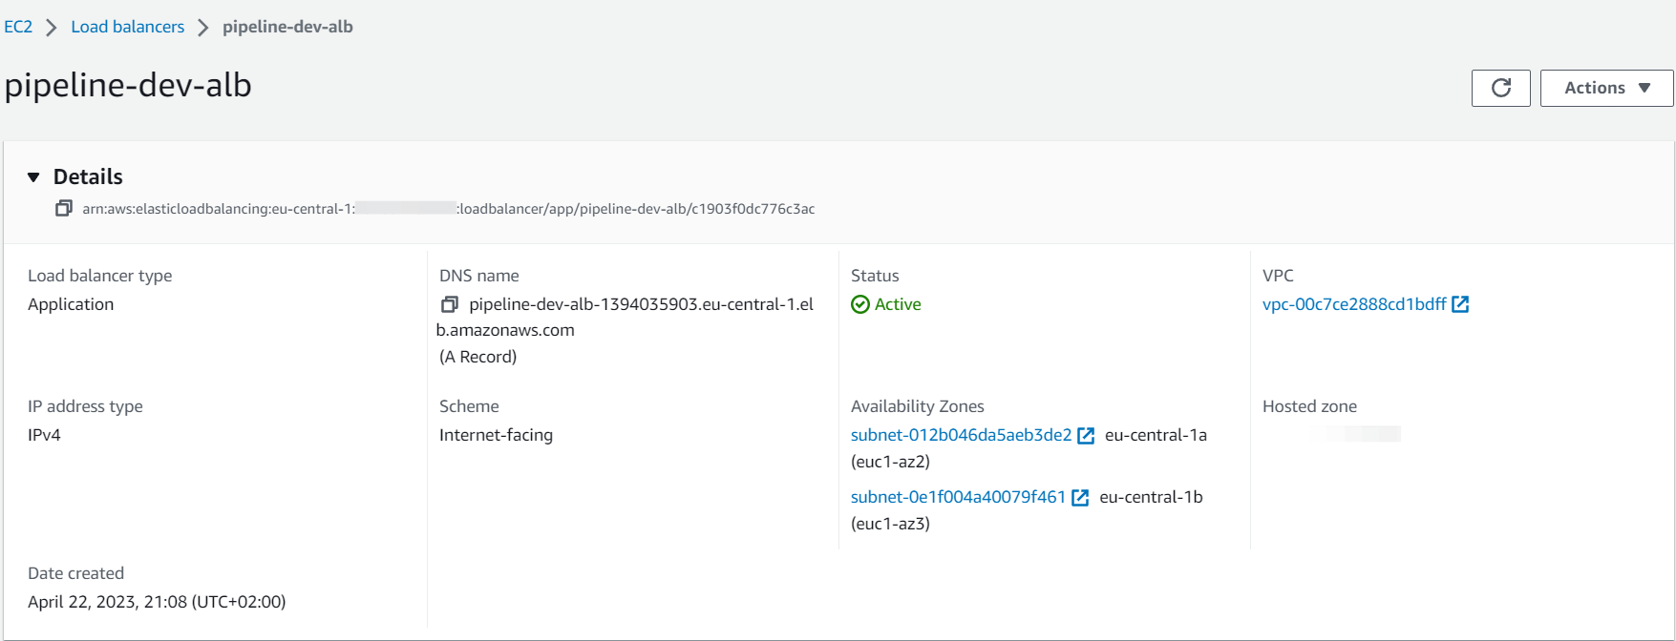Open subnet-0e1f004a40079f461 link

(x=958, y=497)
